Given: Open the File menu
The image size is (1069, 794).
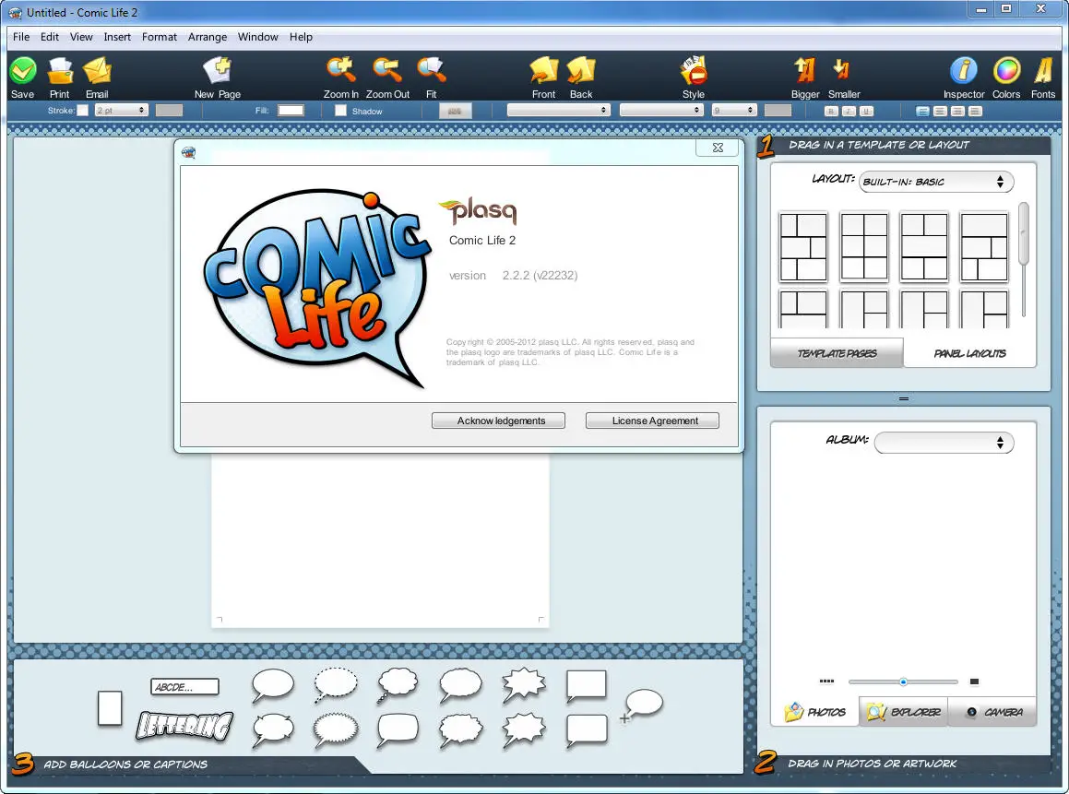Looking at the screenshot, I should [21, 37].
